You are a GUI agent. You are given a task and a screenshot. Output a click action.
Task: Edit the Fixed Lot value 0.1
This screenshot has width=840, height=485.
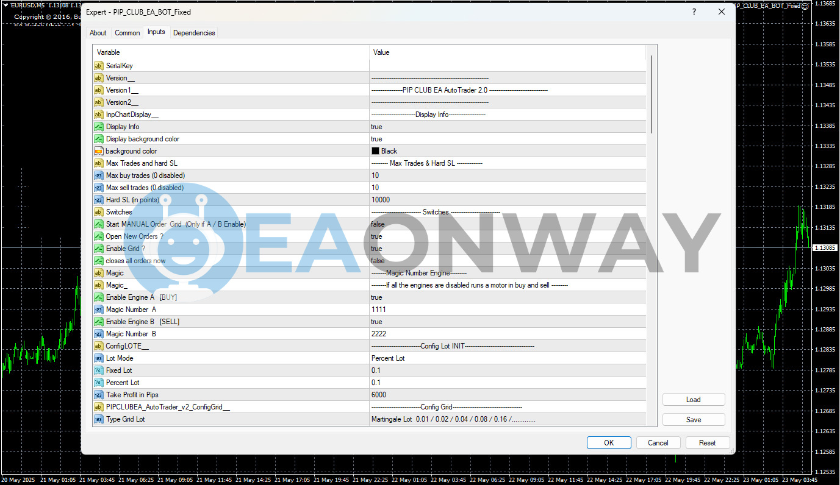(x=508, y=370)
